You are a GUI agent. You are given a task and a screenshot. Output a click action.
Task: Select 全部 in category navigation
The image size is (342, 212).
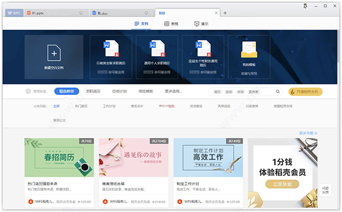pos(56,106)
